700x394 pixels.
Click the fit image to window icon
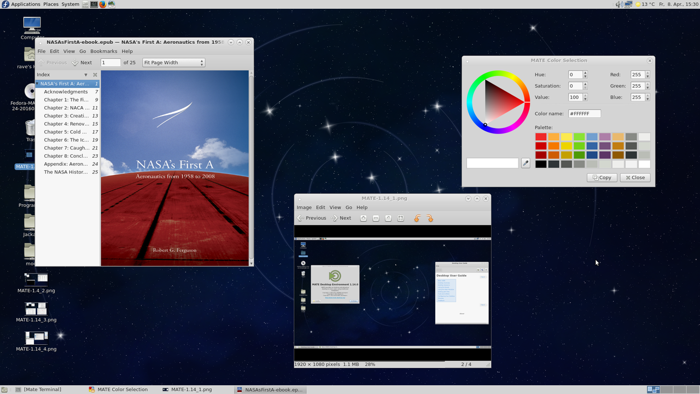(401, 218)
